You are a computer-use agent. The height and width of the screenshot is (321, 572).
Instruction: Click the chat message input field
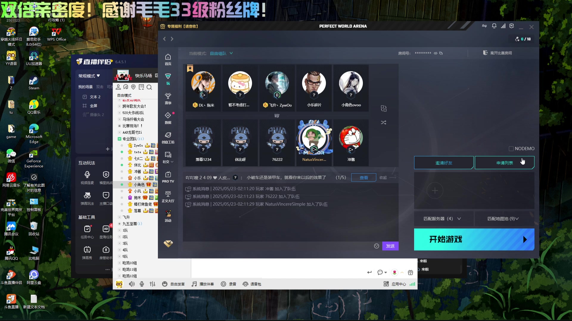pos(278,246)
